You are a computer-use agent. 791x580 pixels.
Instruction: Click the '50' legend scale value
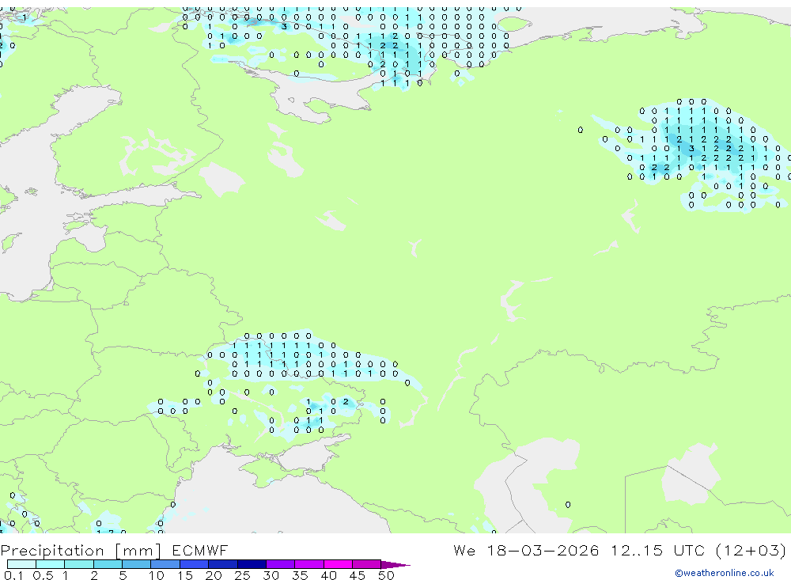pyautogui.click(x=386, y=575)
